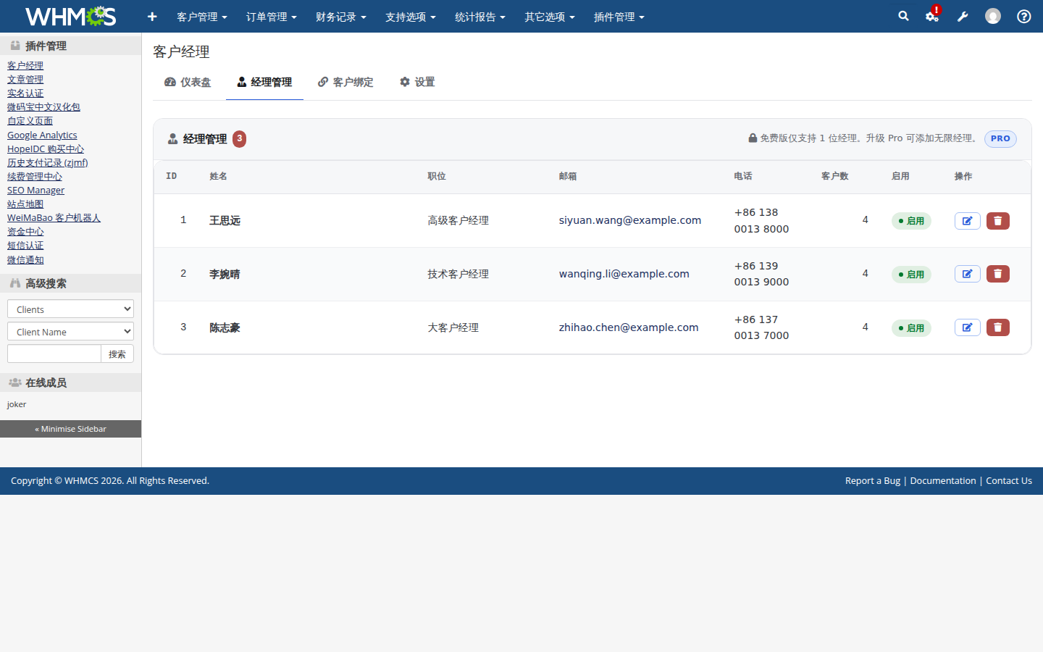1043x652 pixels.
Task: Delete manager 李婉晴
Action: 998,274
